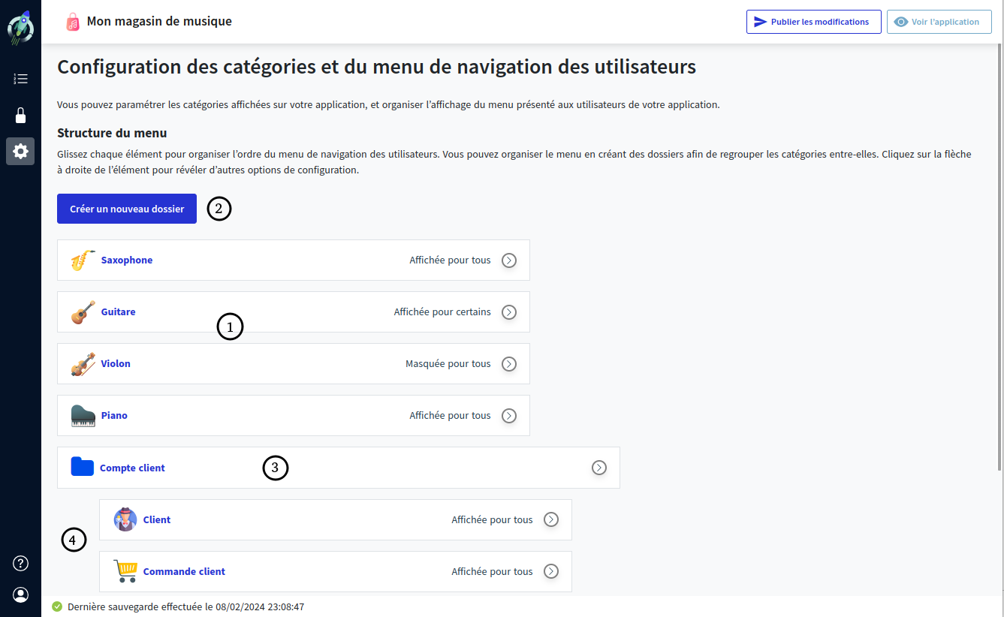Expand options arrow for Violon
The image size is (1004, 617).
[x=509, y=364]
